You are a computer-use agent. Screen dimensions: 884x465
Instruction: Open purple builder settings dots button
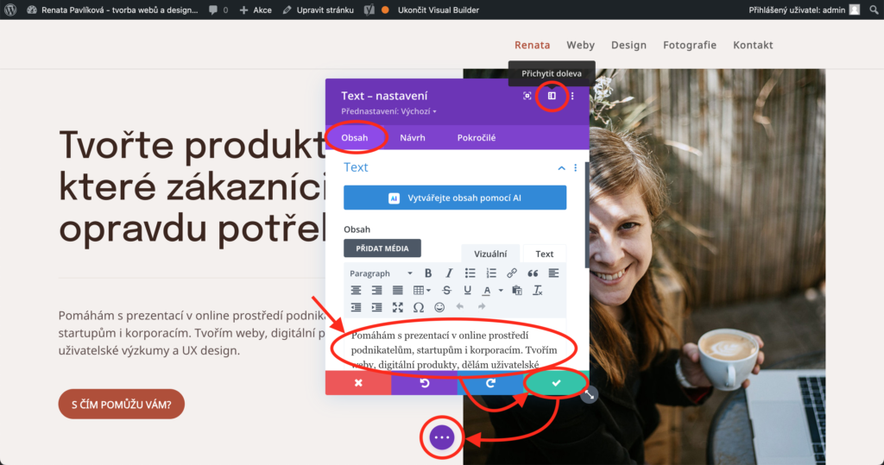441,437
